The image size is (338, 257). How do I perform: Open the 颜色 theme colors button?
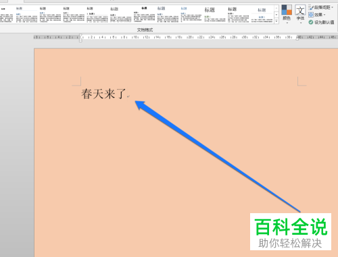pos(287,13)
